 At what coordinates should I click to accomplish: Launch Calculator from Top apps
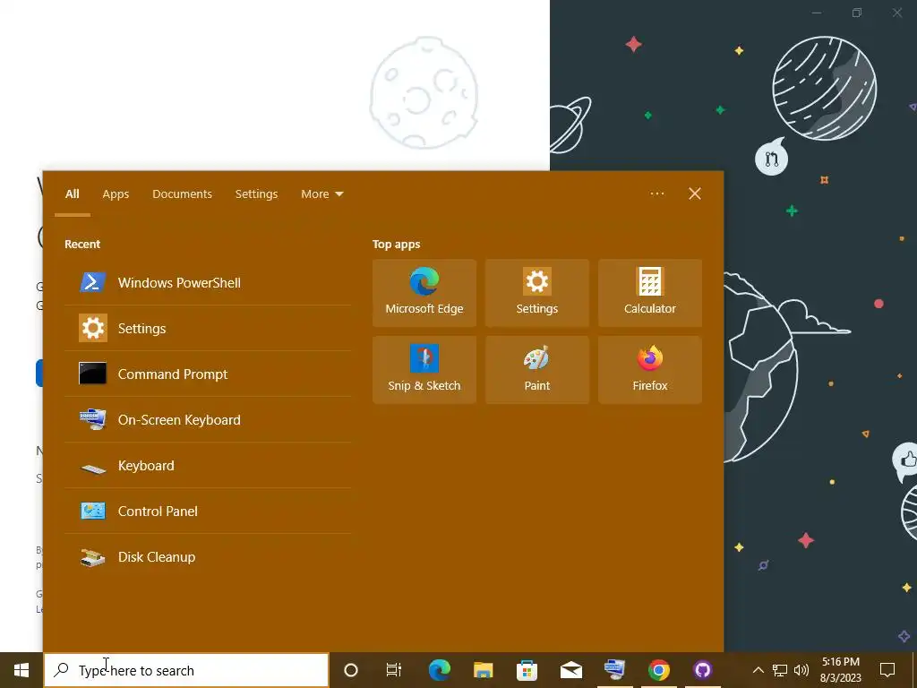point(650,293)
